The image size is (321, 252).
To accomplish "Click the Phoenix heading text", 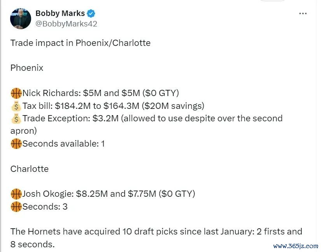I will [27, 68].
